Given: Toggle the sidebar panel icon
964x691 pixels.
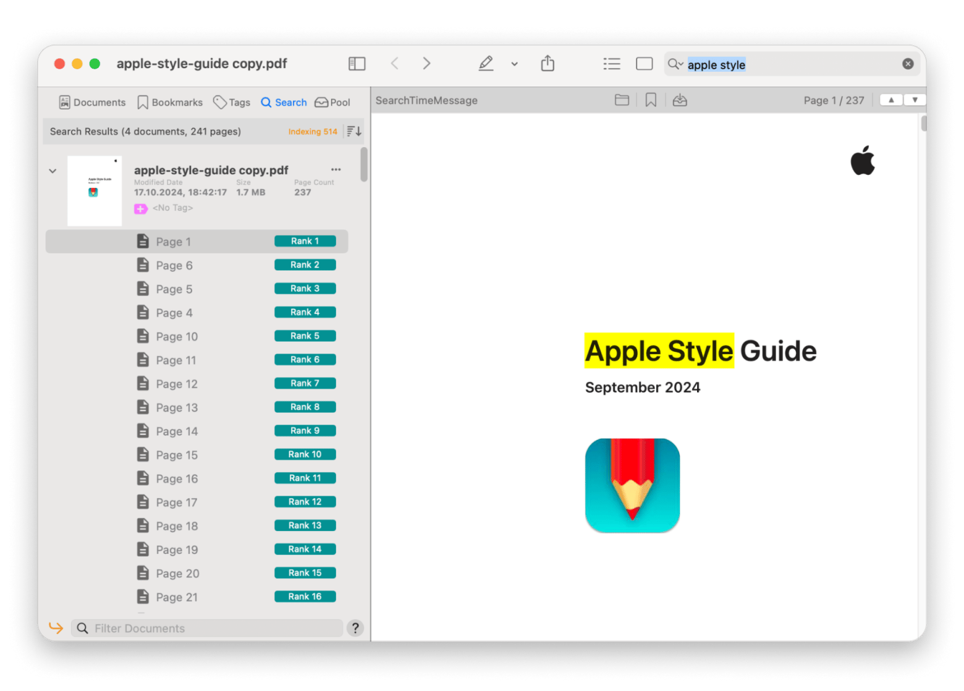Looking at the screenshot, I should pyautogui.click(x=357, y=64).
